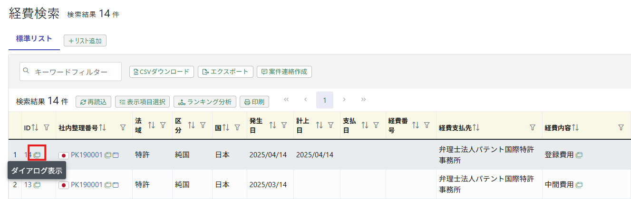Open new-window icon next to PK190001 in row 2

point(115,185)
